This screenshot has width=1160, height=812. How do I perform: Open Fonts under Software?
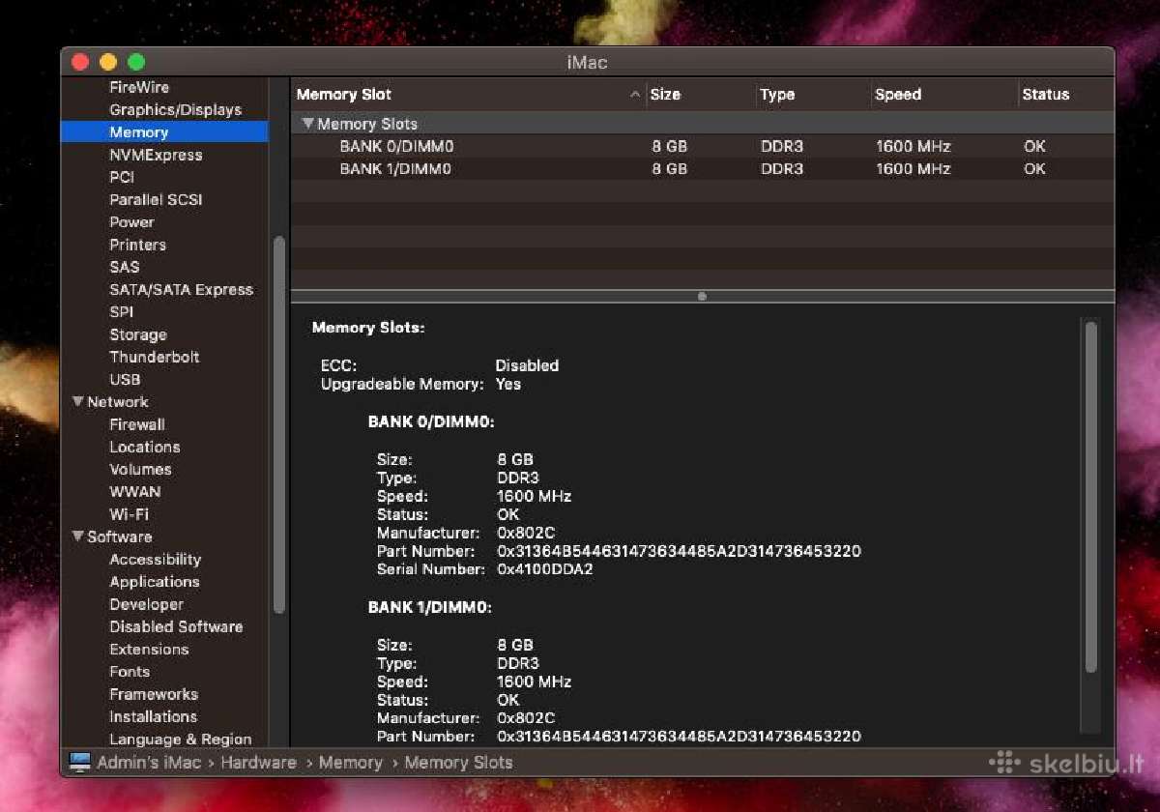coord(130,671)
